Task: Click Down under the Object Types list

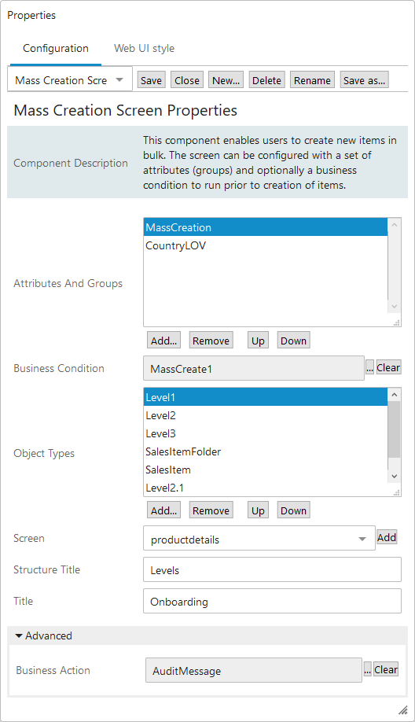Action: (293, 510)
